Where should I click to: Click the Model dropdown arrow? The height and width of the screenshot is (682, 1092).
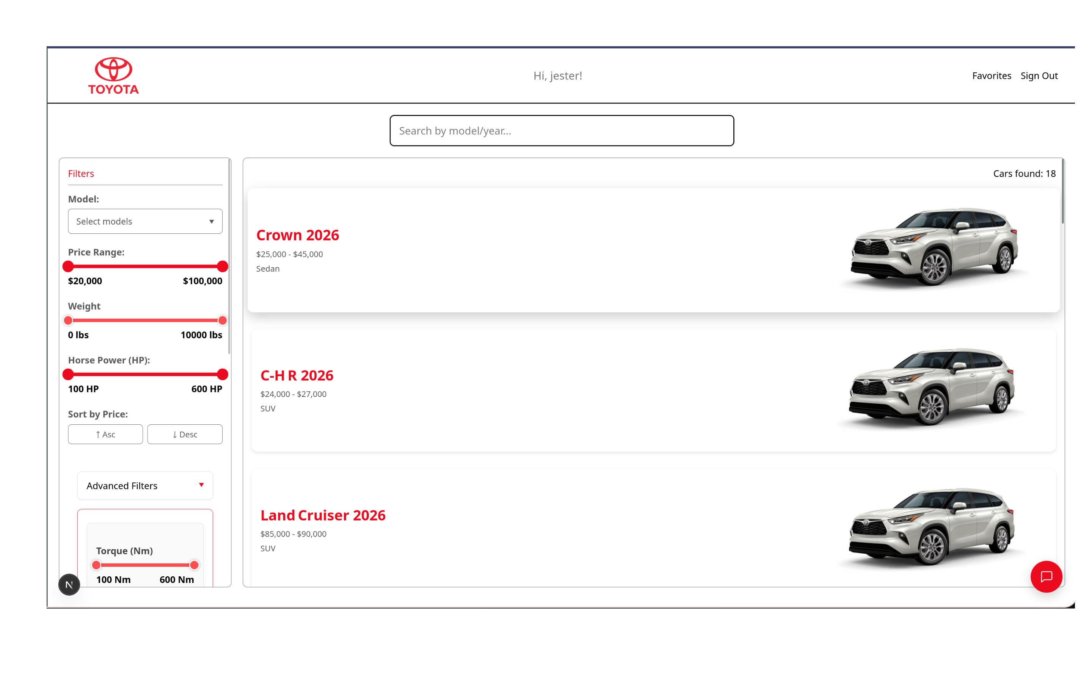click(x=211, y=222)
